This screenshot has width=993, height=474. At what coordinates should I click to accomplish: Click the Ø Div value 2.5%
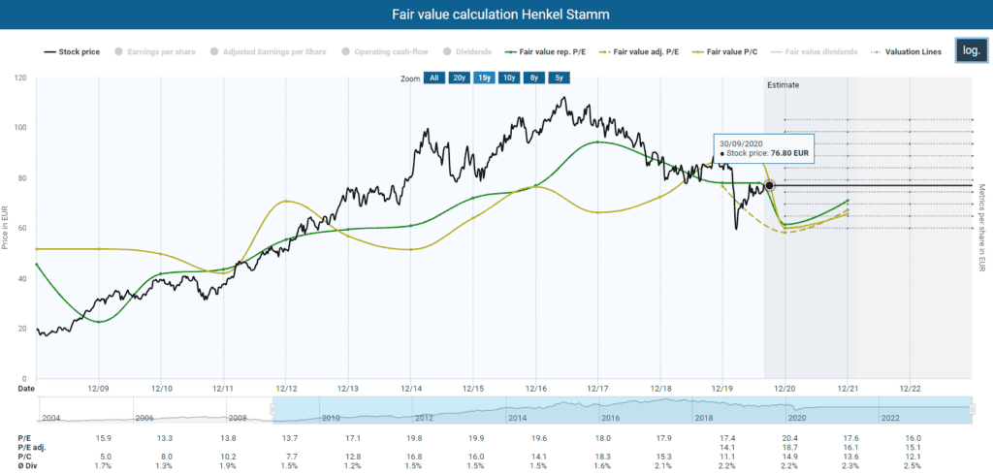910,465
